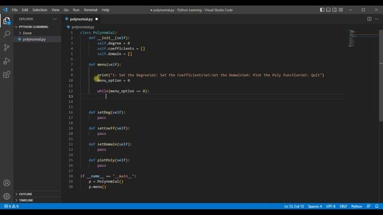Open the View menu
The height and width of the screenshot is (215, 383).
pyautogui.click(x=56, y=10)
